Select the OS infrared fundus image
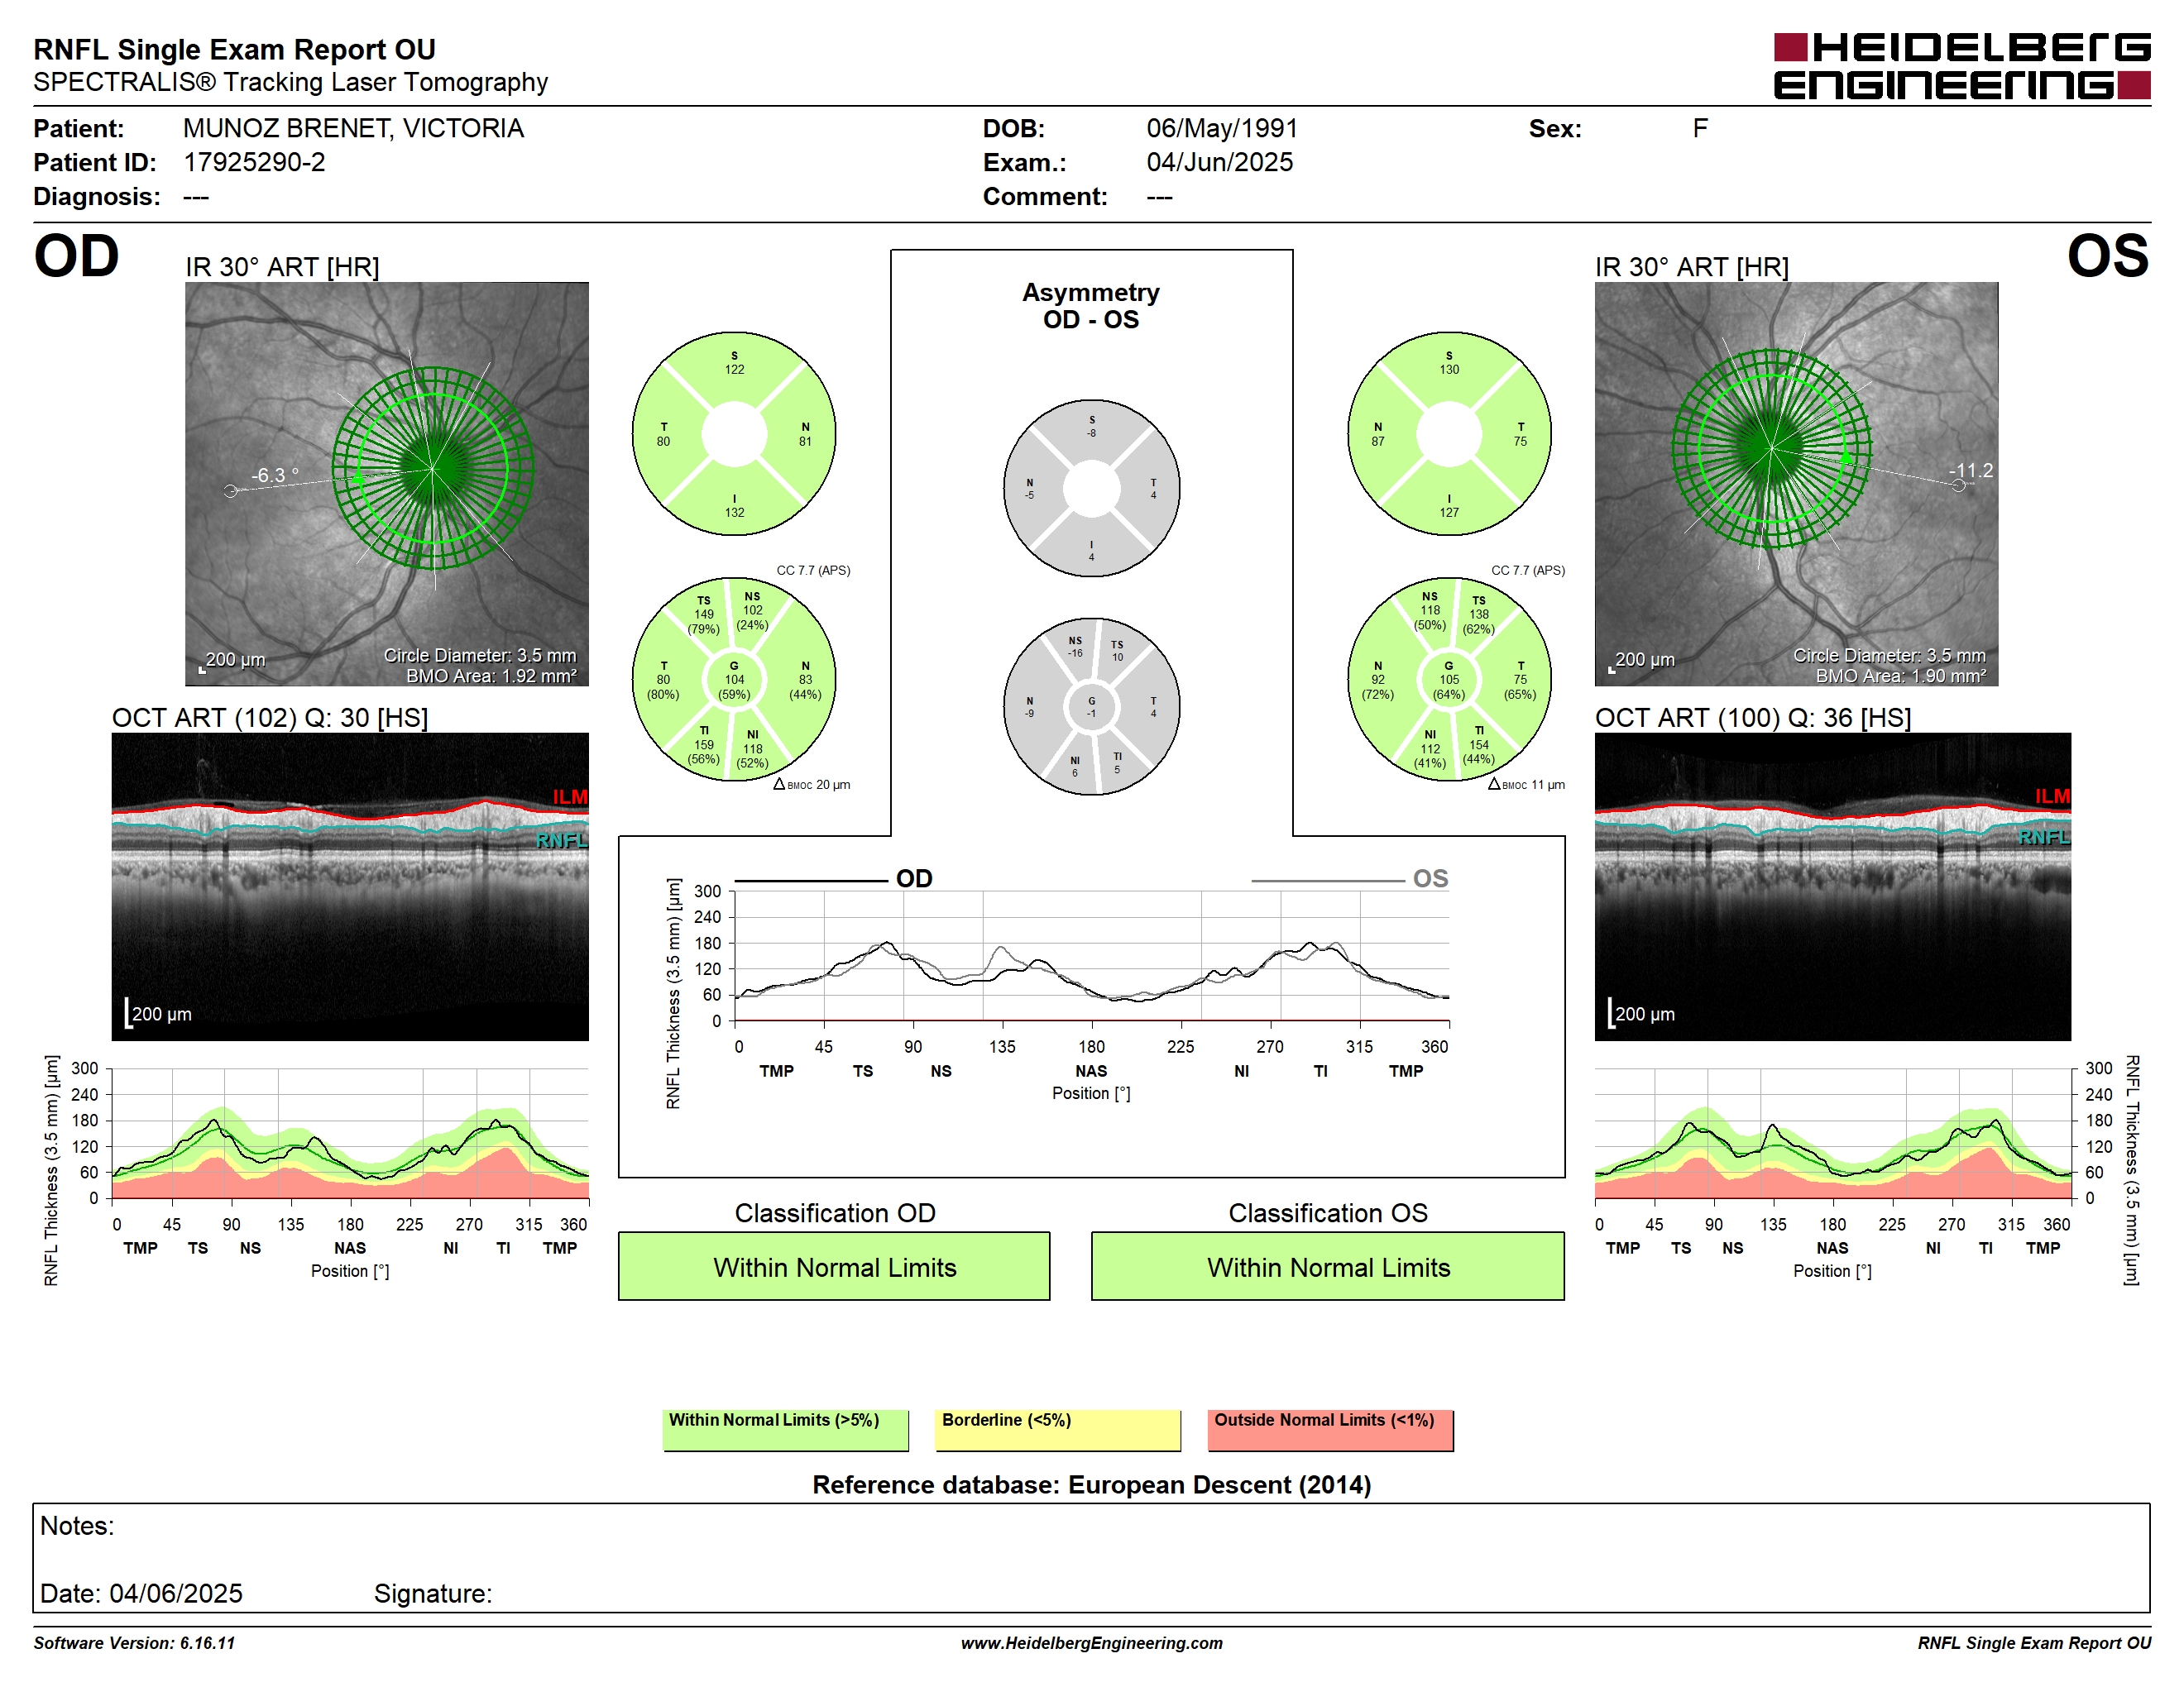 coord(1796,484)
